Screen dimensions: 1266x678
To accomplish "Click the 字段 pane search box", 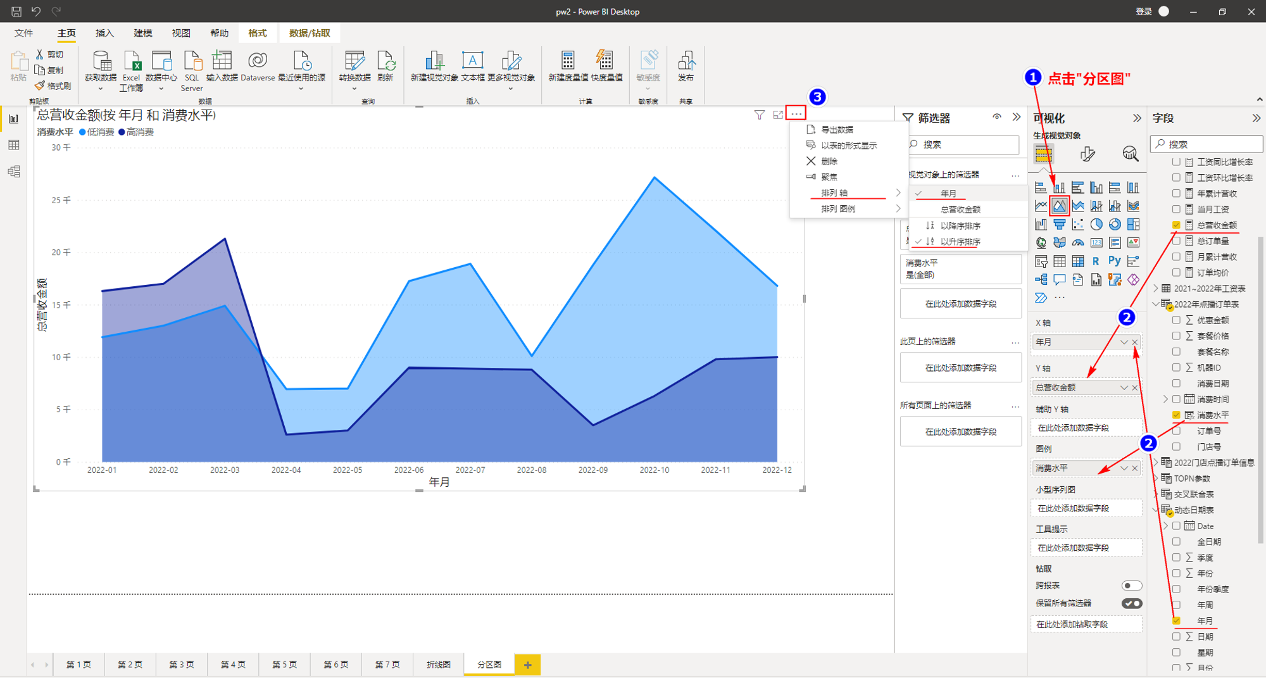I will tap(1206, 144).
